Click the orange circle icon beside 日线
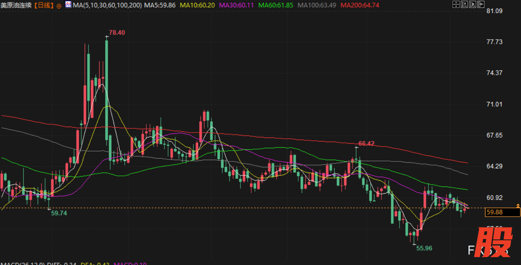Screen dimensions: 521x265 [58, 5]
